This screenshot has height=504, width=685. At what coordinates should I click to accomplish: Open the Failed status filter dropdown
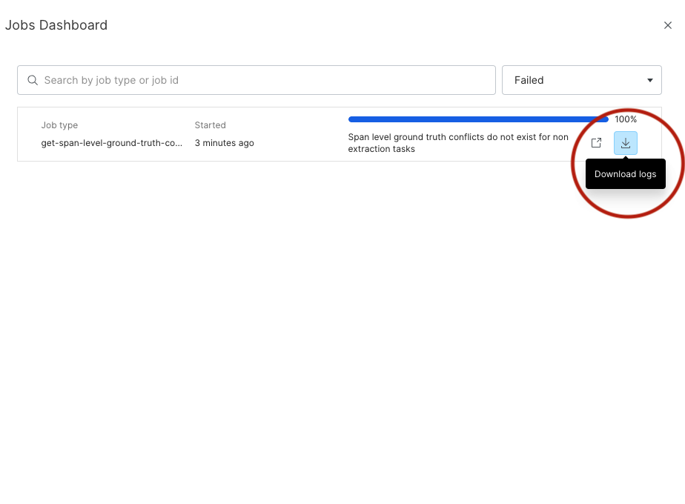tap(581, 80)
